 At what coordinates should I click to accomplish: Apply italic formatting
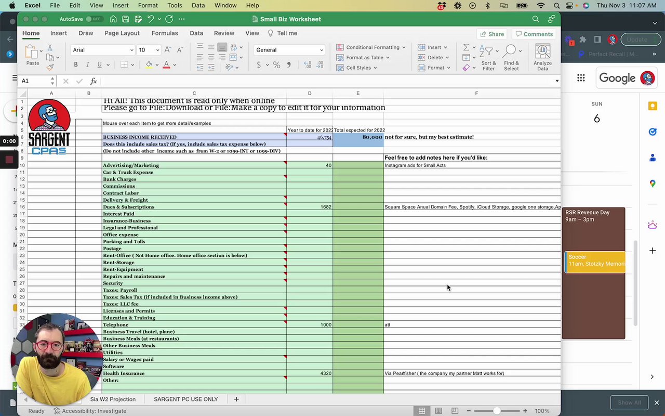(87, 65)
